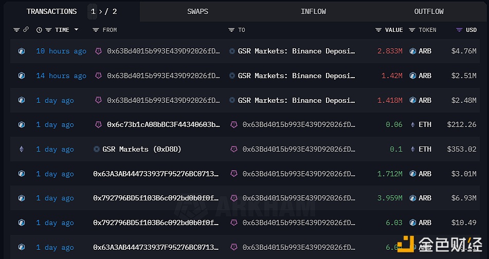Screen dimensions: 489x259
Task: Click Ethereum chain icon in GSR Markets (0xD8D) row
Action: point(22,150)
